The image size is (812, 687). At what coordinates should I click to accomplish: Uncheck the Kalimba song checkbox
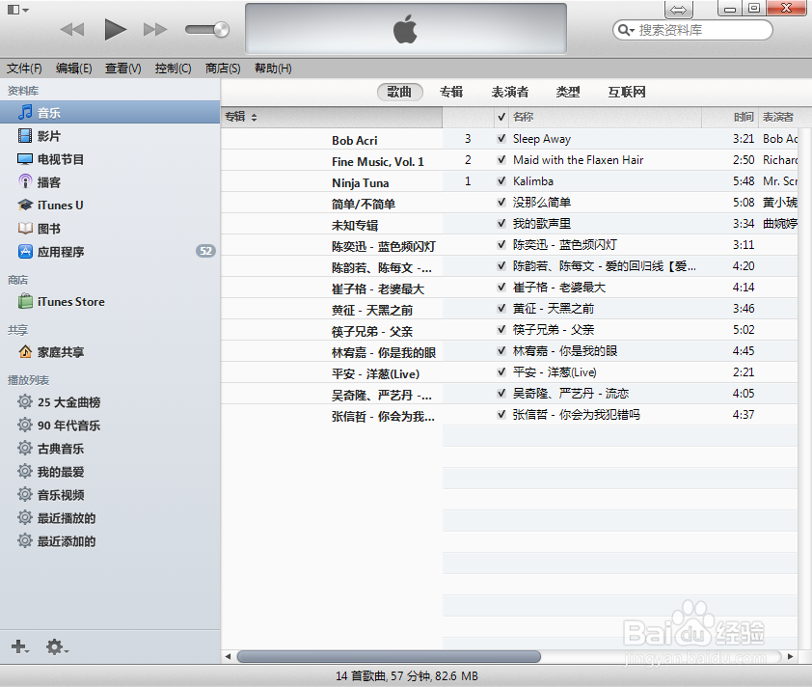click(501, 180)
